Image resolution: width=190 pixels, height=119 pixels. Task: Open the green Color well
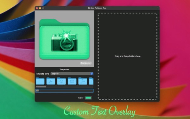(88, 98)
